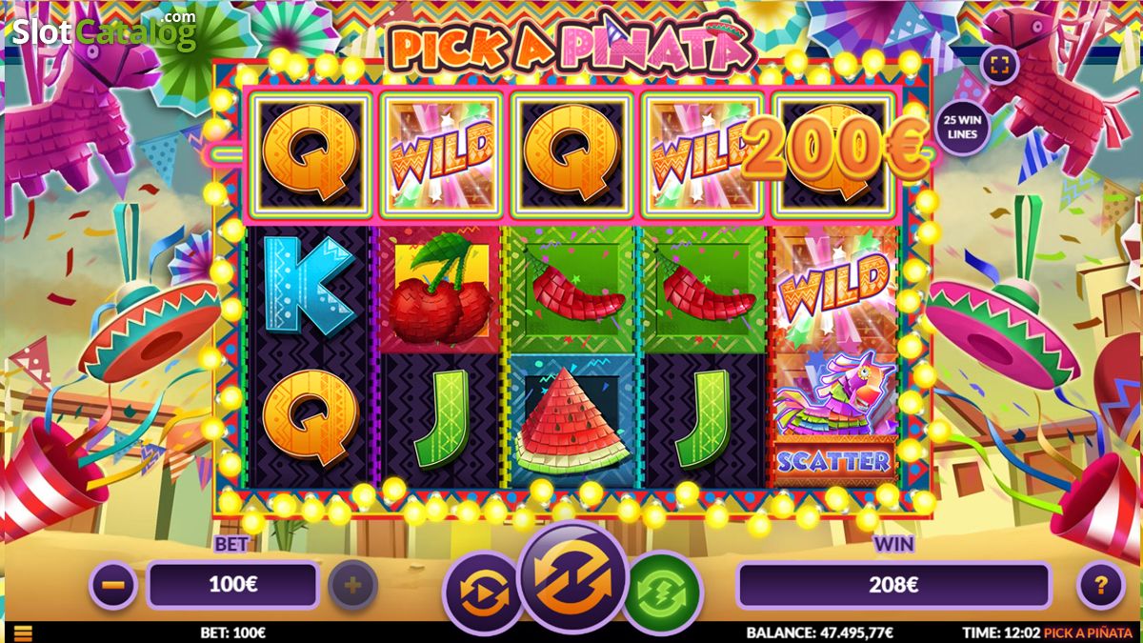Decrease bet with the minus button
Image resolution: width=1143 pixels, height=643 pixels.
(x=113, y=585)
